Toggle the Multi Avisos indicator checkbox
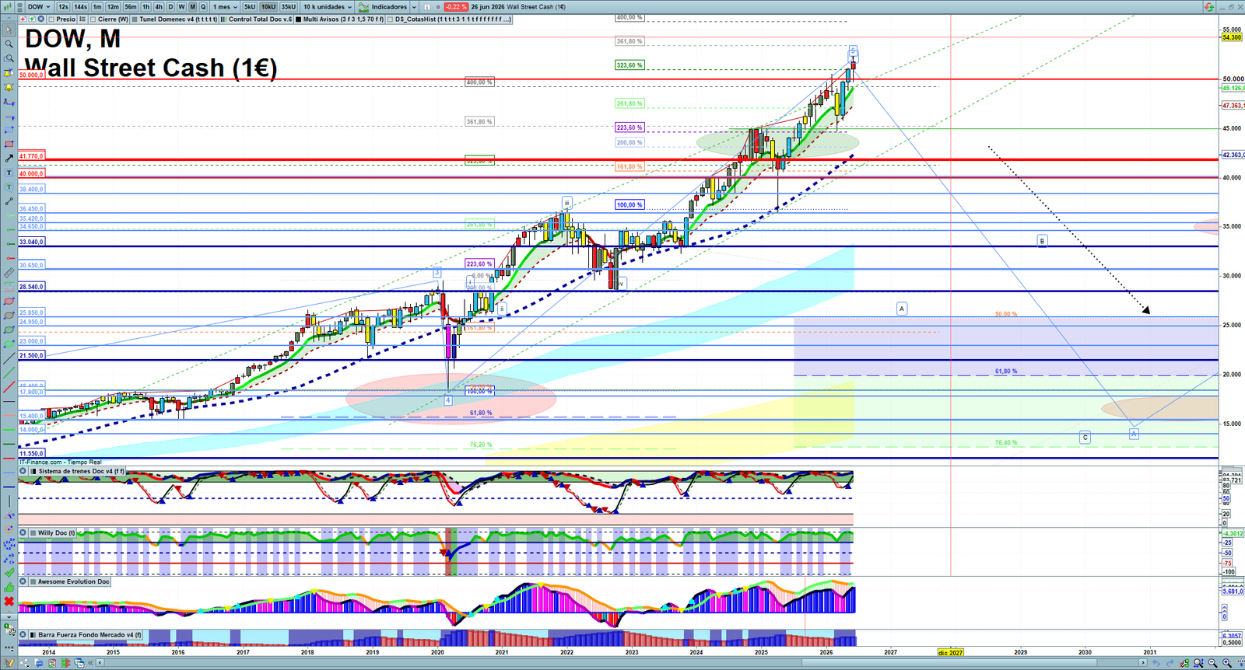The image size is (1245, 670). (x=299, y=19)
